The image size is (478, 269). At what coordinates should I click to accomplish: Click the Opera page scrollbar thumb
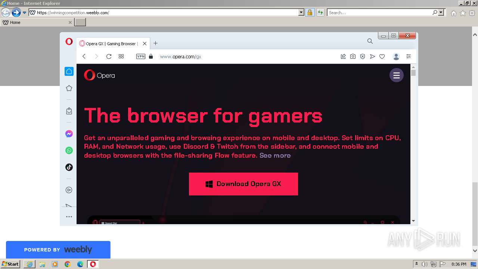click(413, 72)
